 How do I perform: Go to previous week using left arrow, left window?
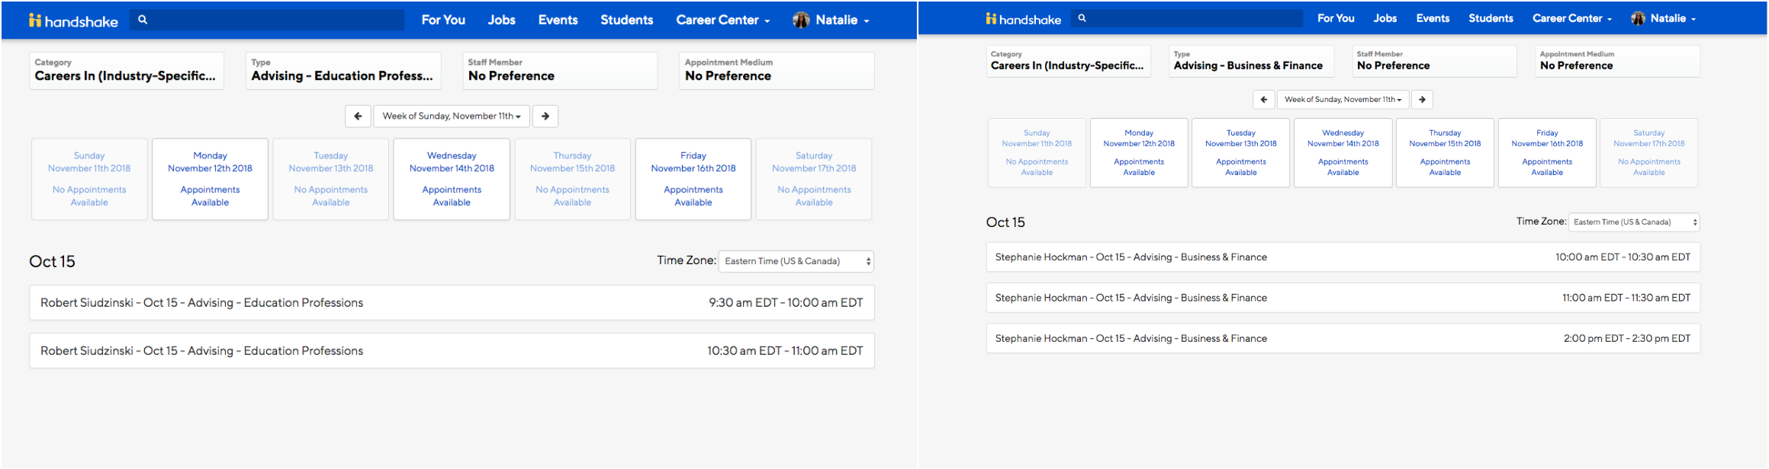(x=358, y=116)
